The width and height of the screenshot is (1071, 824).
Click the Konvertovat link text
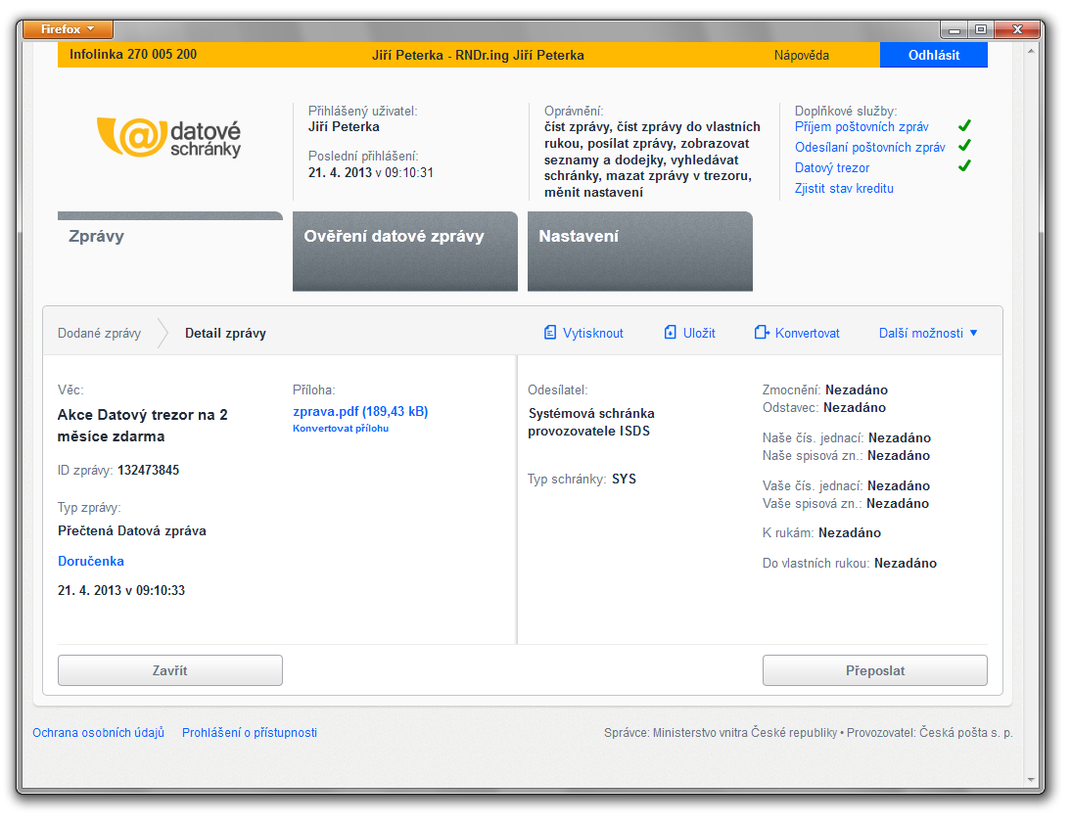pyautogui.click(x=808, y=333)
